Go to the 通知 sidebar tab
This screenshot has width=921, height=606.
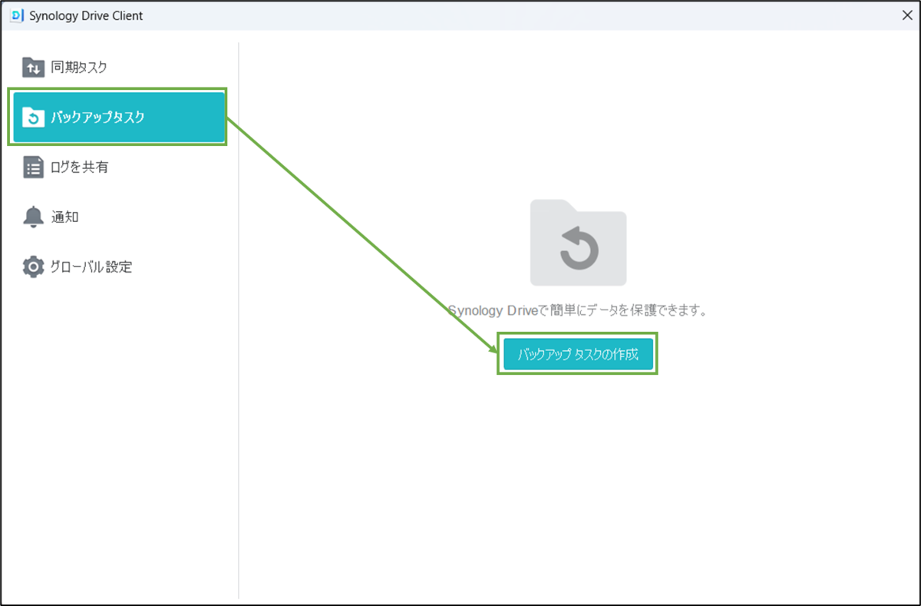tap(119, 217)
